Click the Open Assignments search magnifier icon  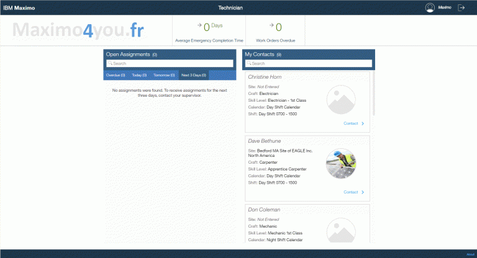(110, 63)
